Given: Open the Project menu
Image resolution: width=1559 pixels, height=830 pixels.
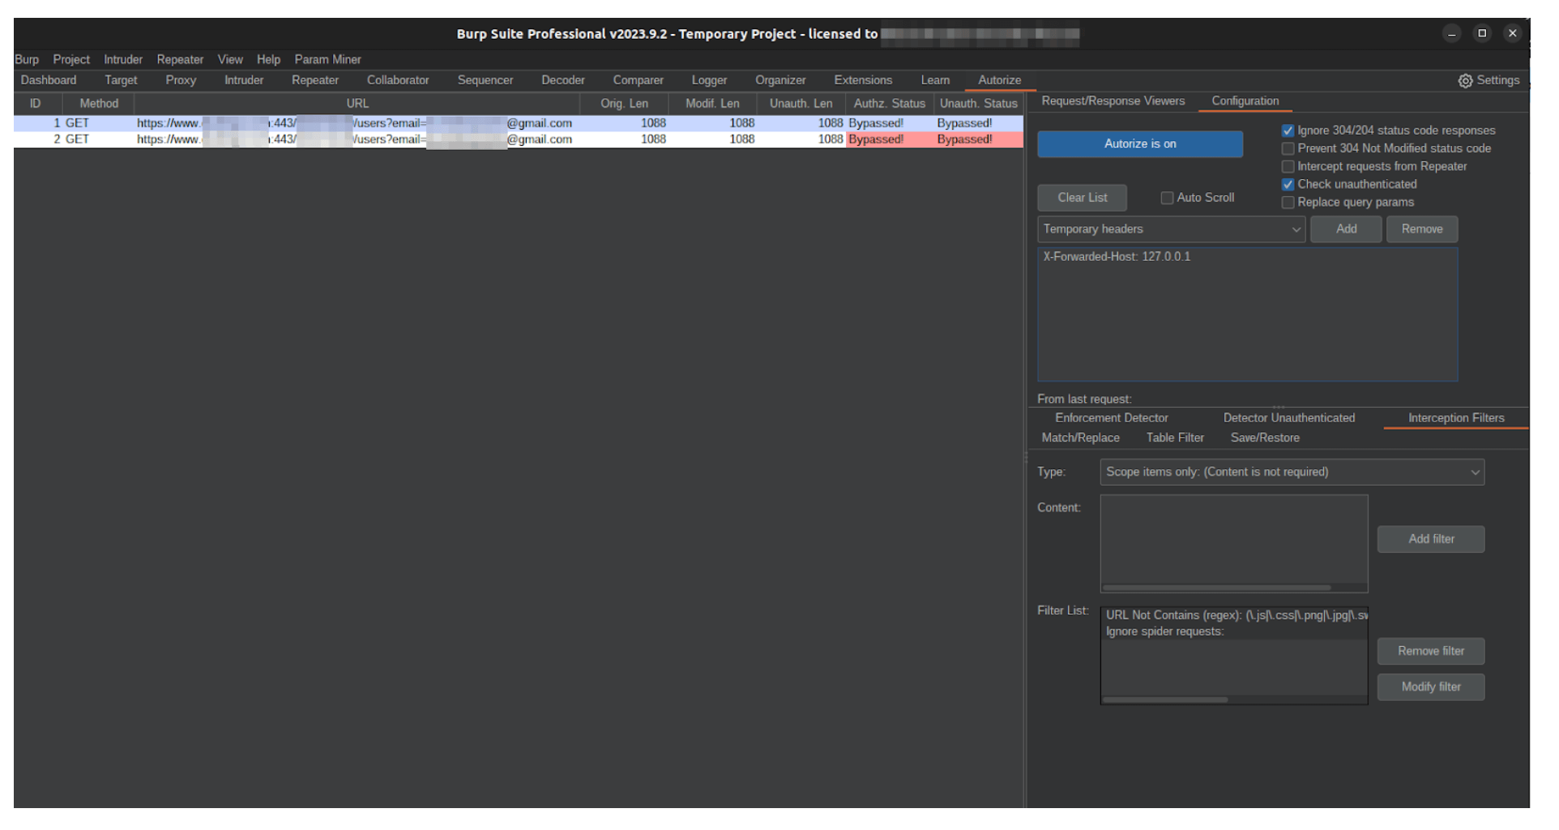Looking at the screenshot, I should pyautogui.click(x=71, y=60).
